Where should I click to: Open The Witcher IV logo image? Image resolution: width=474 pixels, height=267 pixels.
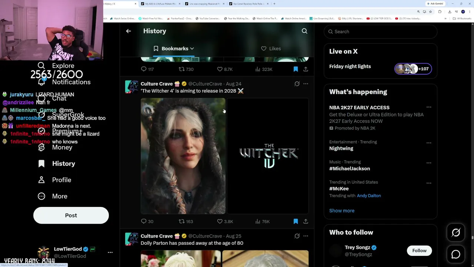point(268,156)
